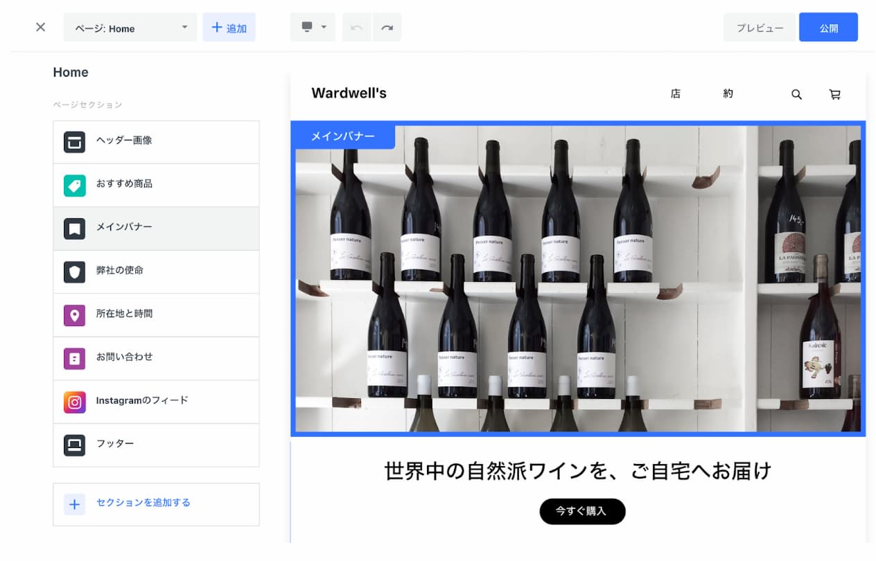Click the フッター section icon

74,445
